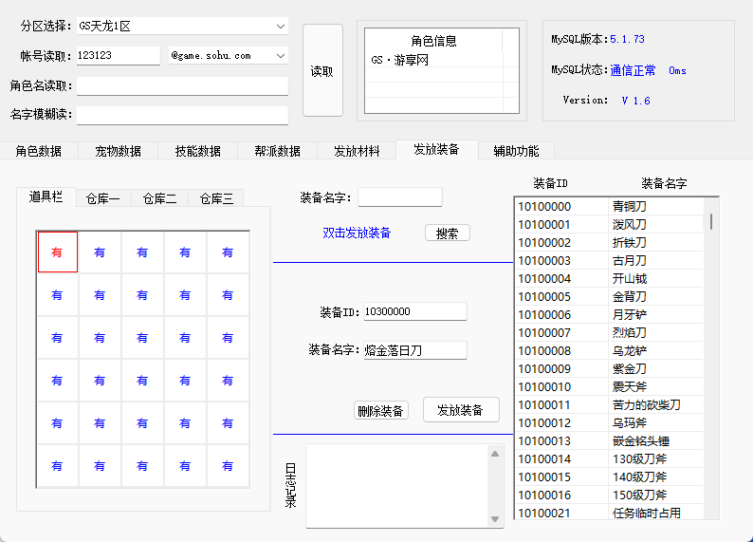Expand the @game.sohu.com domain dropdown

(x=280, y=56)
